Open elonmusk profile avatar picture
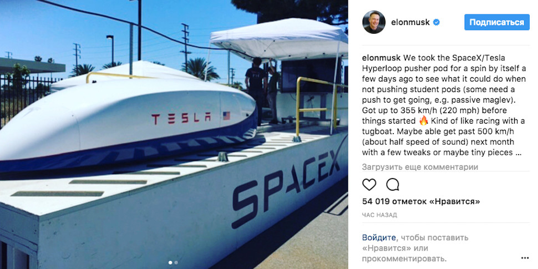 tap(374, 22)
